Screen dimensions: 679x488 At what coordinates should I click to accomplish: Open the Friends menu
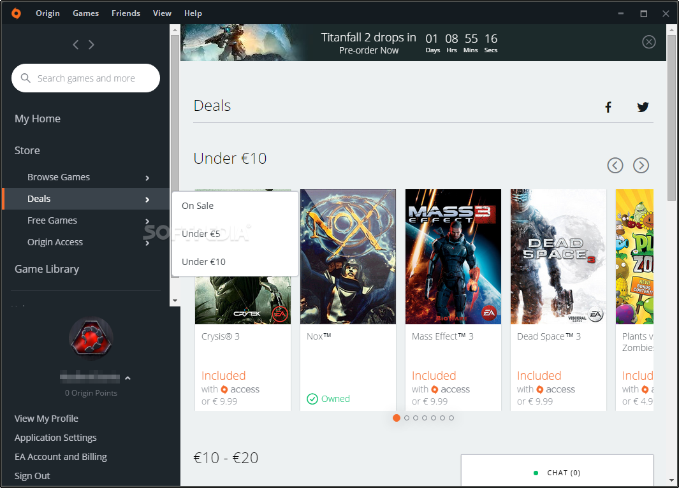pyautogui.click(x=126, y=13)
